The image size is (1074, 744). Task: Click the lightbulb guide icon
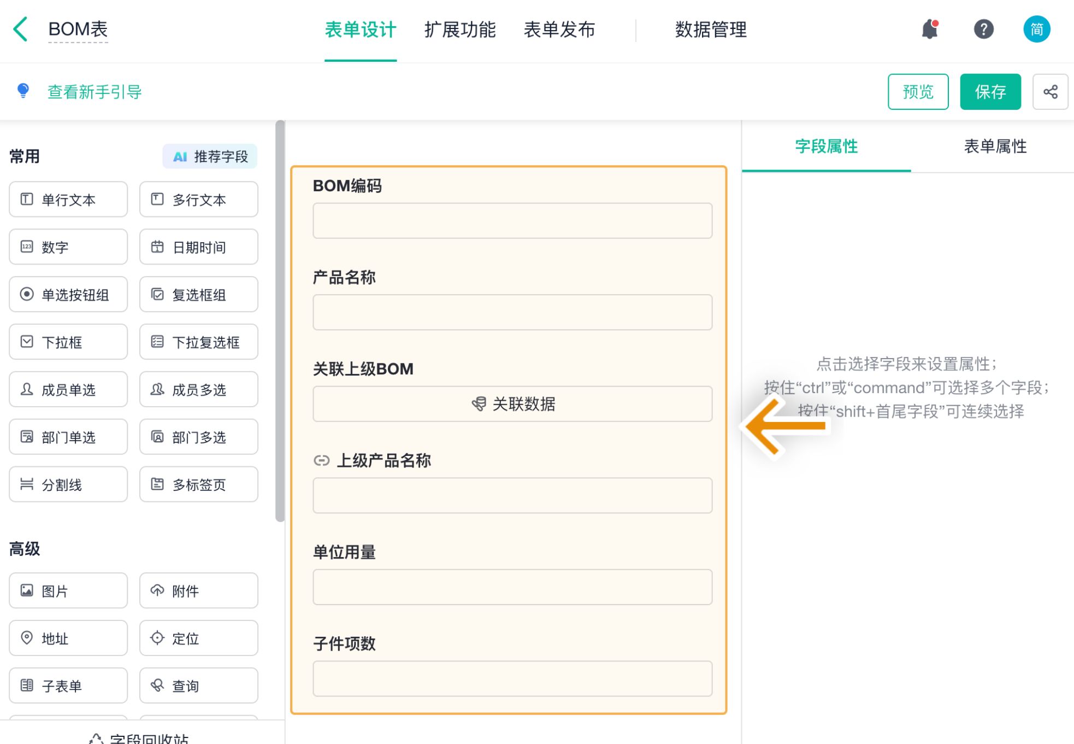click(x=23, y=91)
